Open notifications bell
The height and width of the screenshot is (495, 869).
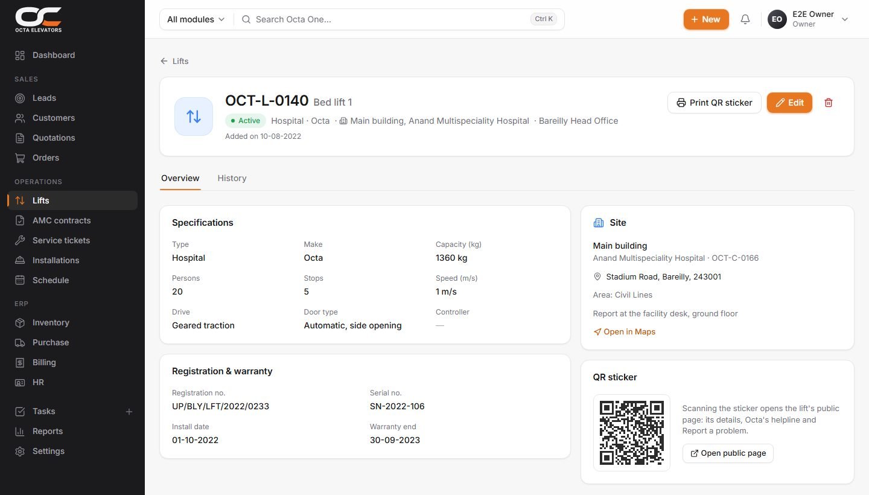point(745,19)
